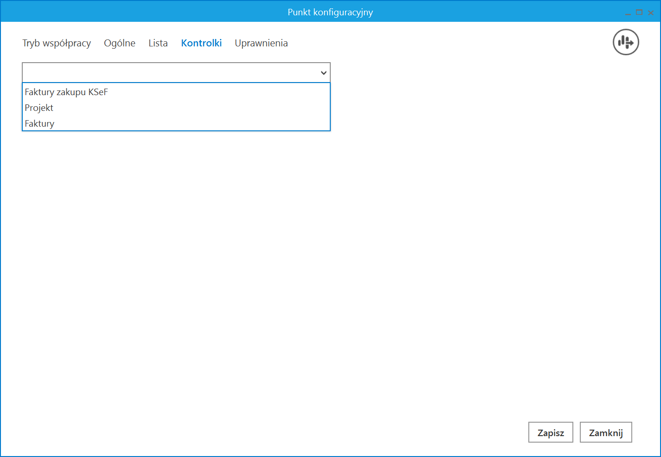Viewport: 661px width, 457px height.
Task: Click the 'Punkt konfiguracyjny' window title text
Action: (330, 12)
